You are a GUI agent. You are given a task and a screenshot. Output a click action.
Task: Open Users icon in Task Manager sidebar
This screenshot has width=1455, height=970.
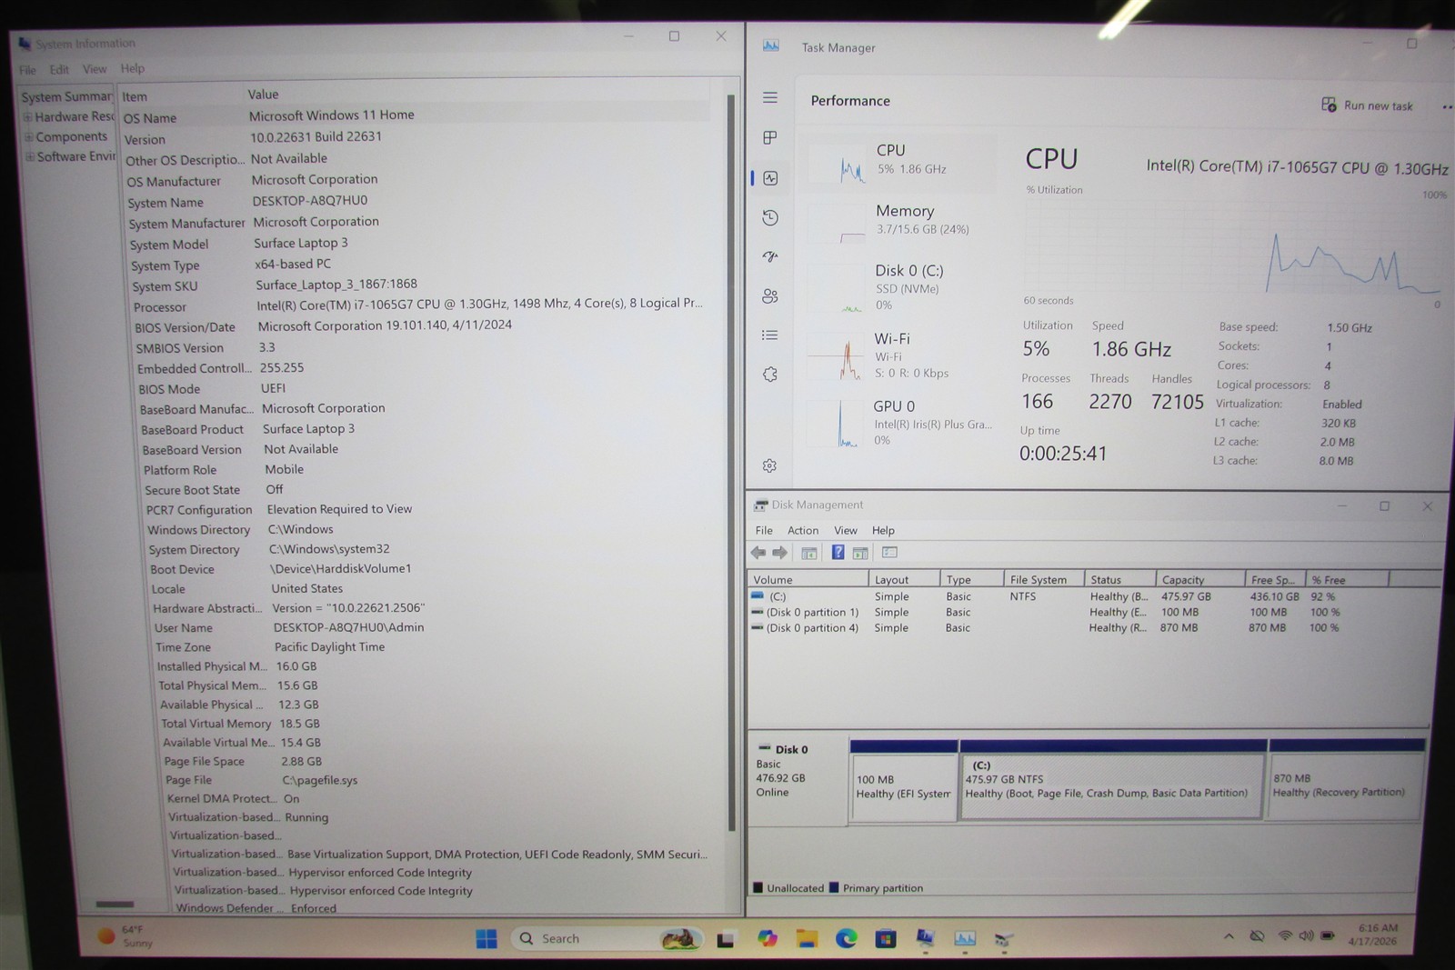[770, 295]
